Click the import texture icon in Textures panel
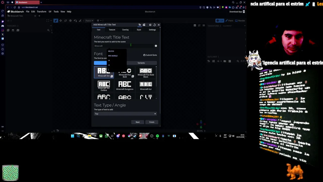This screenshot has width=323, height=182. click(x=8, y=30)
